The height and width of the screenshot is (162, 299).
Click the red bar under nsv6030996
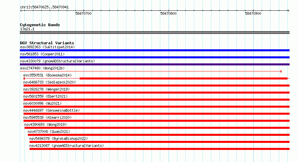[x=157, y=107]
